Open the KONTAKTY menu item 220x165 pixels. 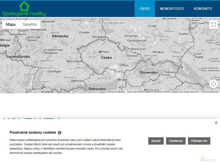203,9
